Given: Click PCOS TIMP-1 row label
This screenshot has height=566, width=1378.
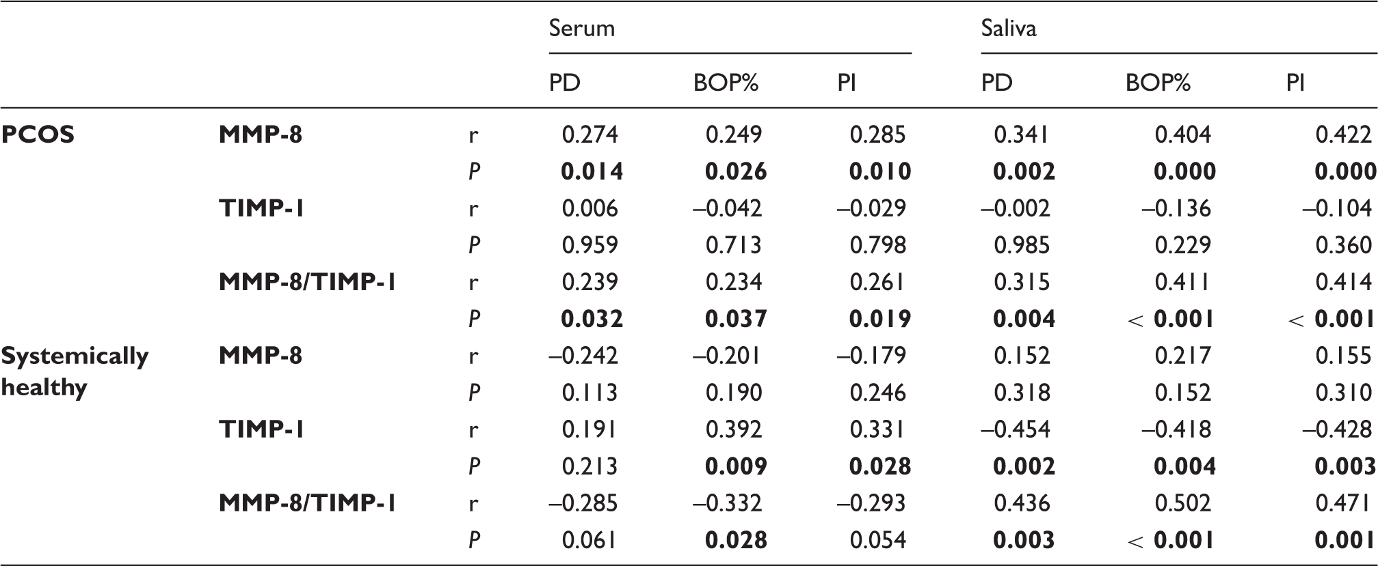Looking at the screenshot, I should [x=262, y=208].
